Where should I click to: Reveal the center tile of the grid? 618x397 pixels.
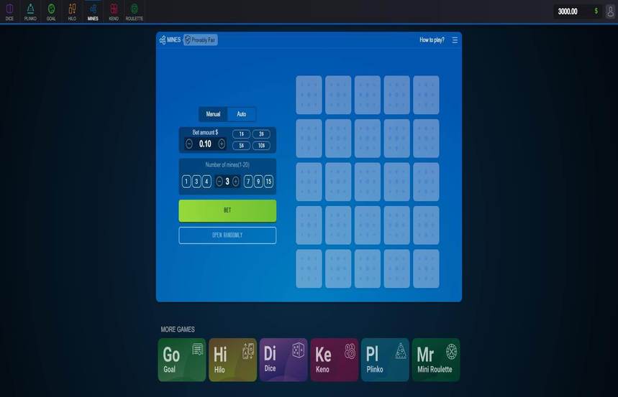tap(368, 182)
